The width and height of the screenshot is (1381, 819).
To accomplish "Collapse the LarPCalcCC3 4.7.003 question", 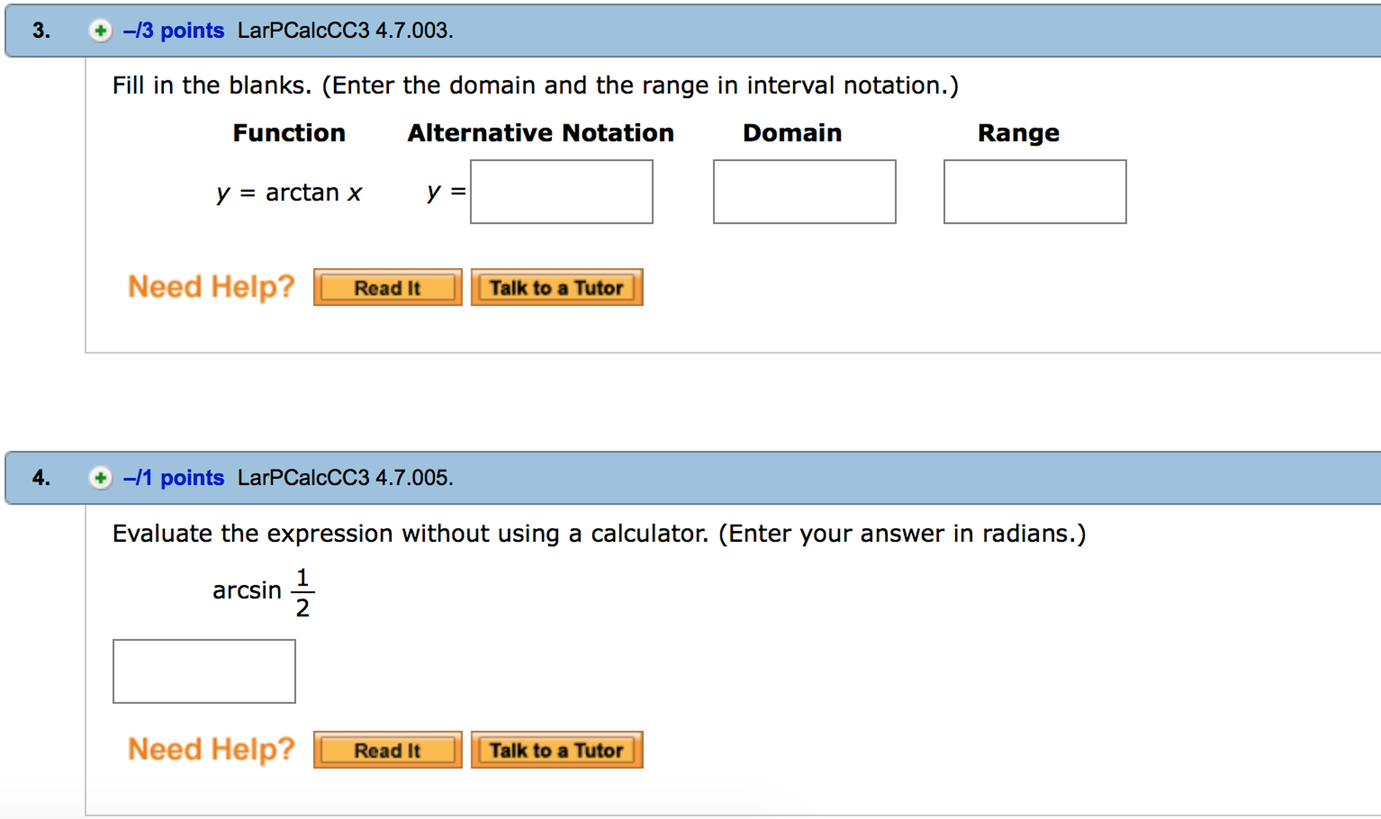I will (x=100, y=30).
